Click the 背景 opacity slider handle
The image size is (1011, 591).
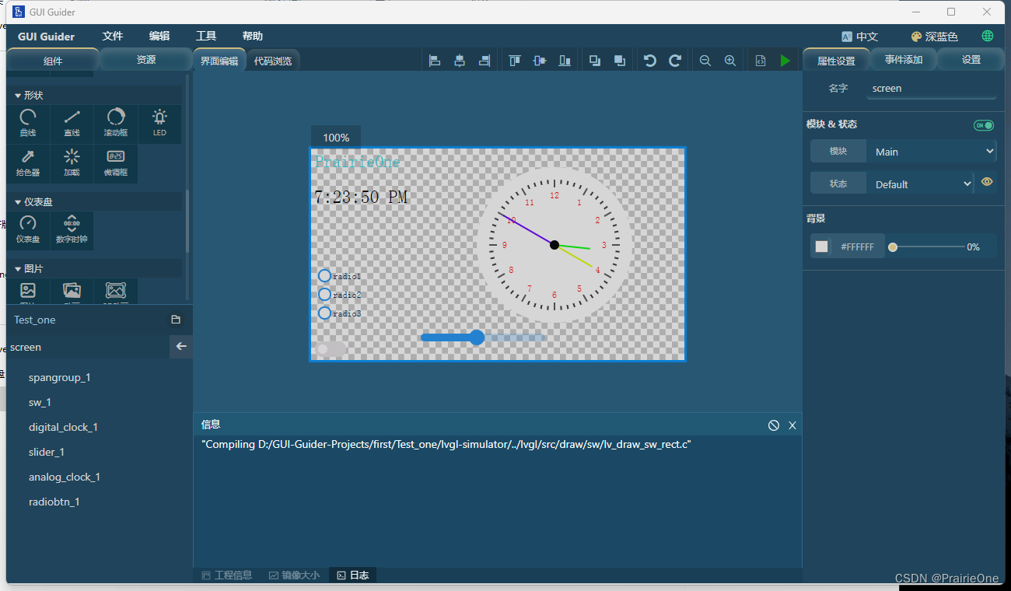click(x=893, y=247)
